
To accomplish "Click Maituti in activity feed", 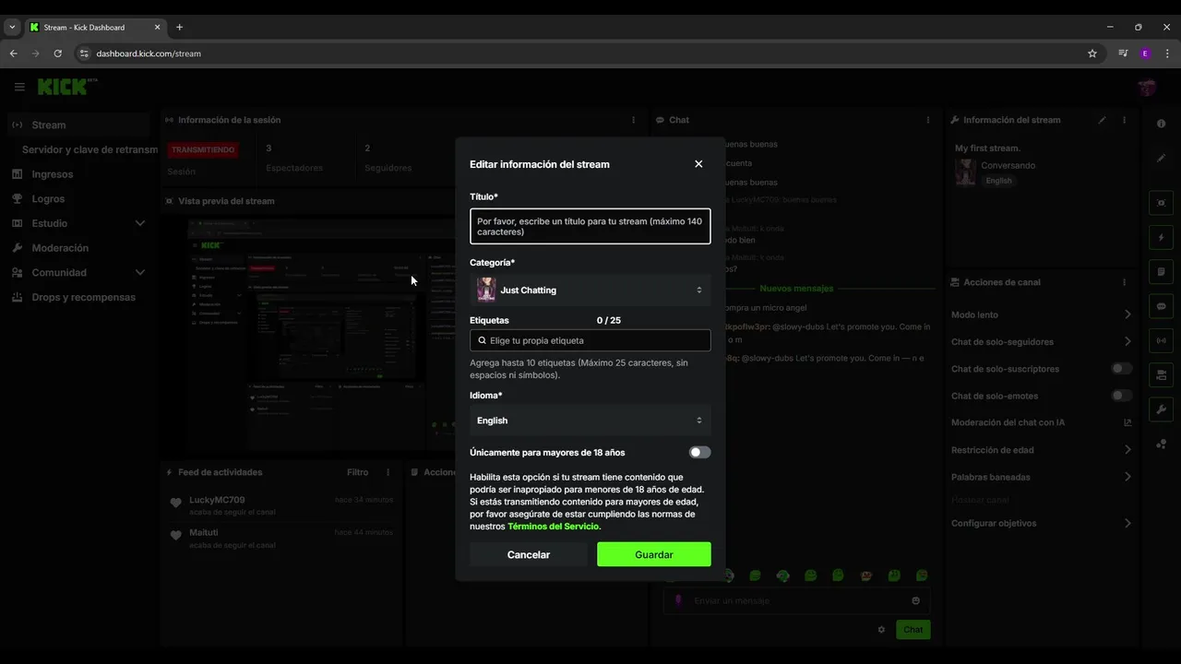I will (x=204, y=533).
